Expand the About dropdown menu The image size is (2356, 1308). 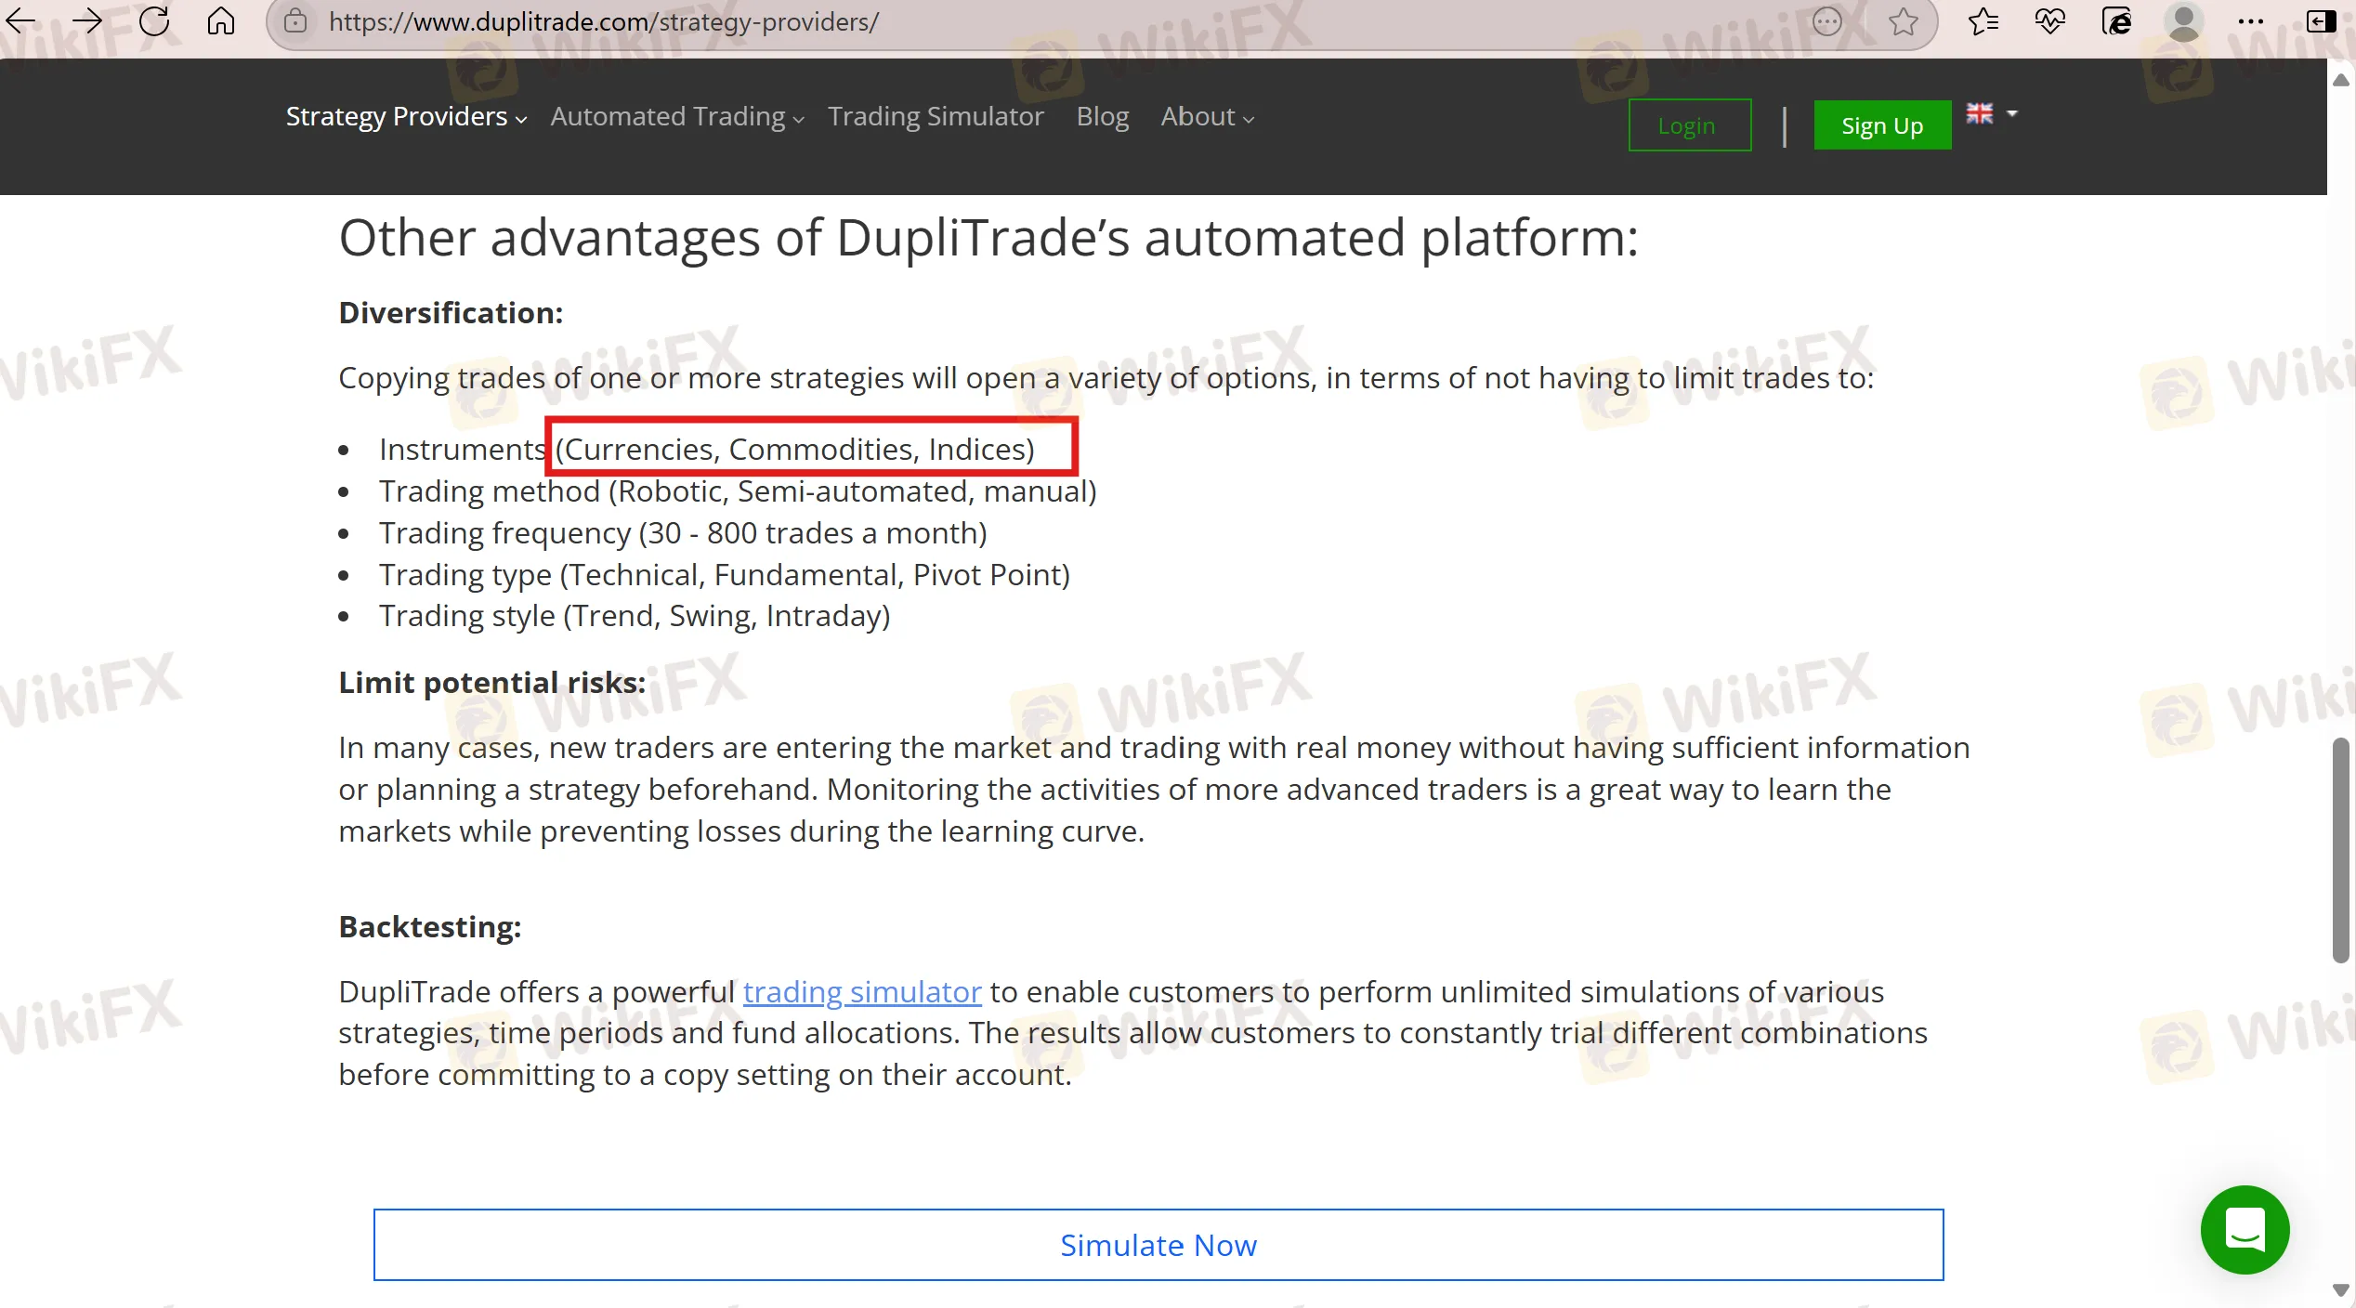pos(1207,117)
